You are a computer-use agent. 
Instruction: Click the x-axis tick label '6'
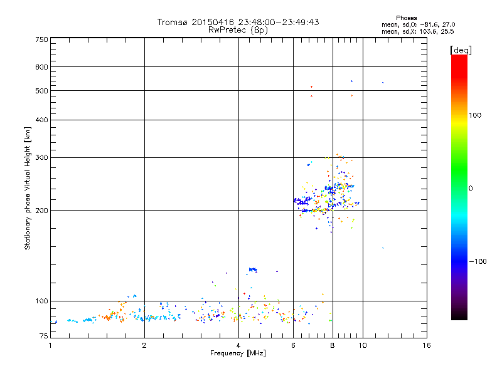pos(293,345)
